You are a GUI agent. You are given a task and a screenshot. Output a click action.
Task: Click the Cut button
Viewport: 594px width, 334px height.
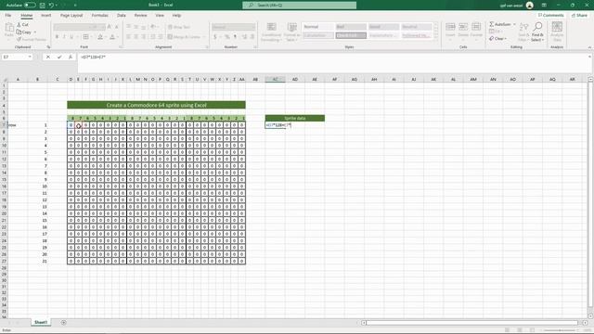pos(22,25)
